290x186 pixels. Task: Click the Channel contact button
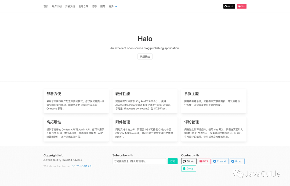[x=220, y=161]
